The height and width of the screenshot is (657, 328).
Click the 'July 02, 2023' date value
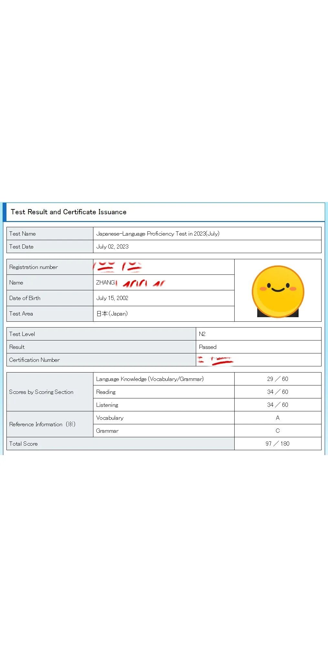(112, 247)
